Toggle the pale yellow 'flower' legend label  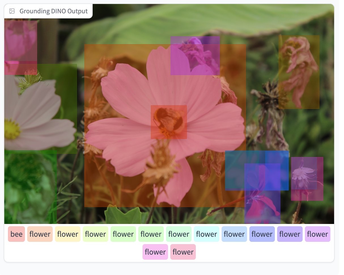(68, 234)
